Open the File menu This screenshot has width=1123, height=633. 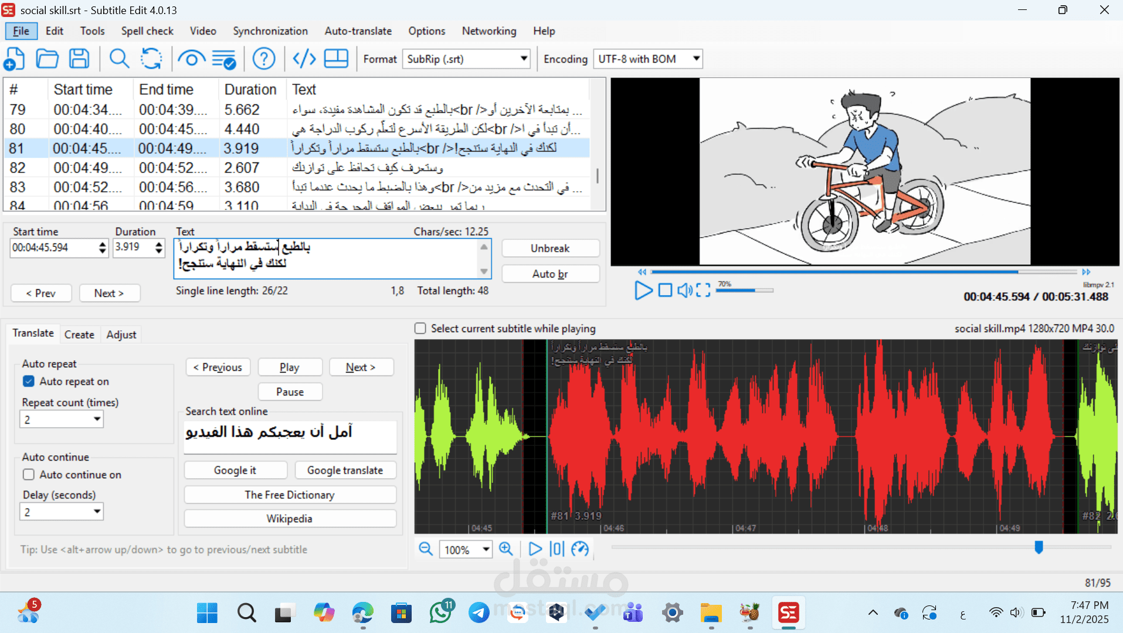21,31
